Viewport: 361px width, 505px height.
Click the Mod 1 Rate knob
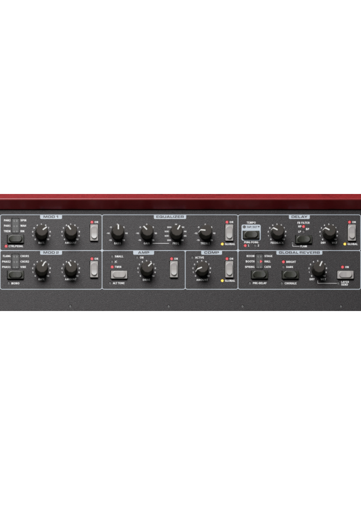(41, 232)
